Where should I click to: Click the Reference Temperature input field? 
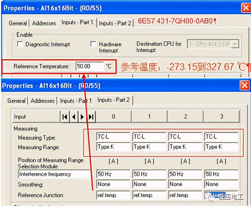[89, 67]
